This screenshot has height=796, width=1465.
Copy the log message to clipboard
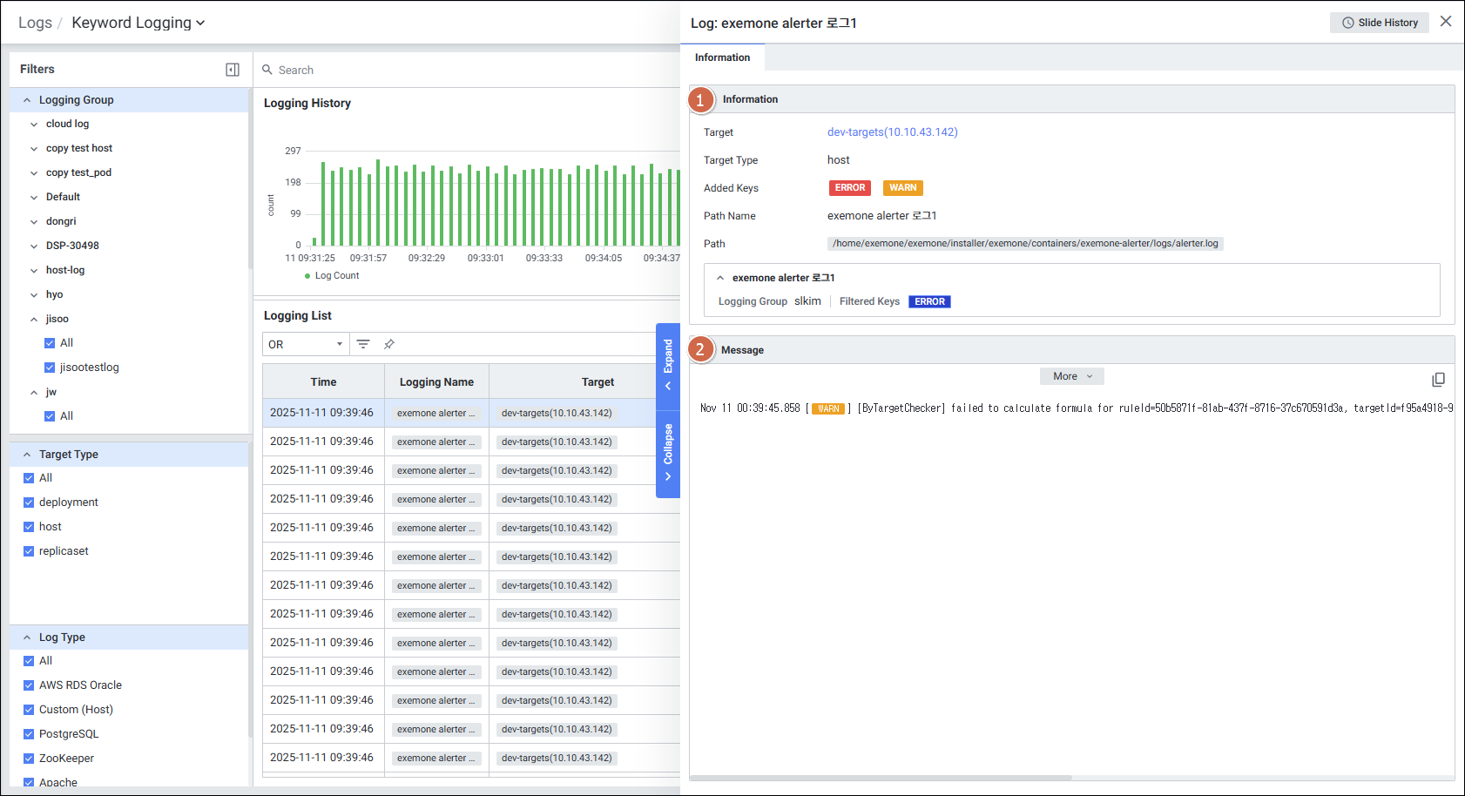tap(1438, 380)
